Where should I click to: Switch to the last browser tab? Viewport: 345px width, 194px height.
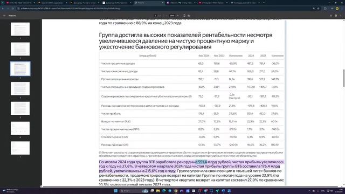click(x=245, y=3)
